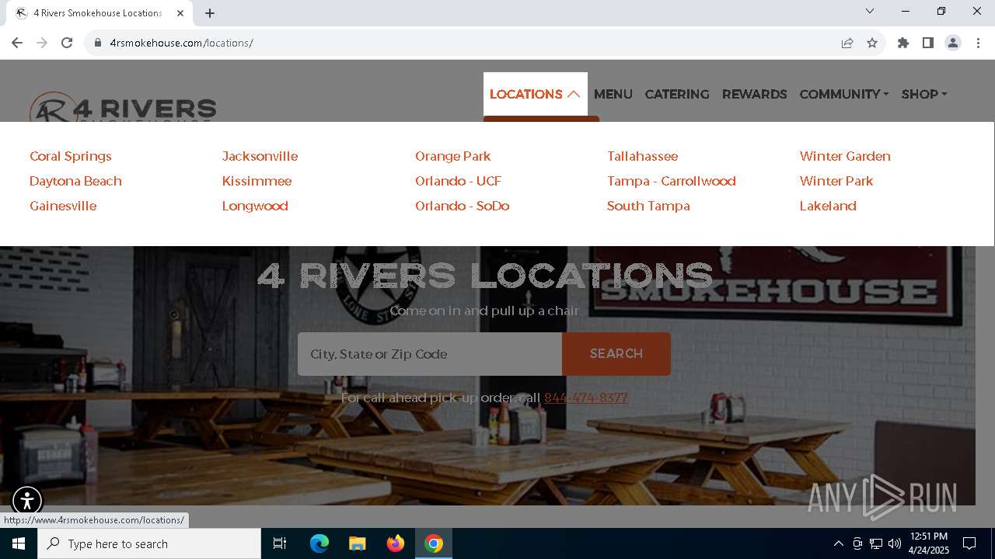Open Task View on taskbar
The width and height of the screenshot is (995, 559).
[x=280, y=543]
